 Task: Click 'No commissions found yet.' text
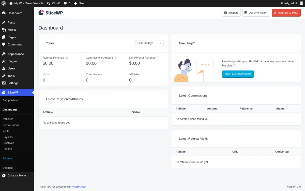click(192, 119)
